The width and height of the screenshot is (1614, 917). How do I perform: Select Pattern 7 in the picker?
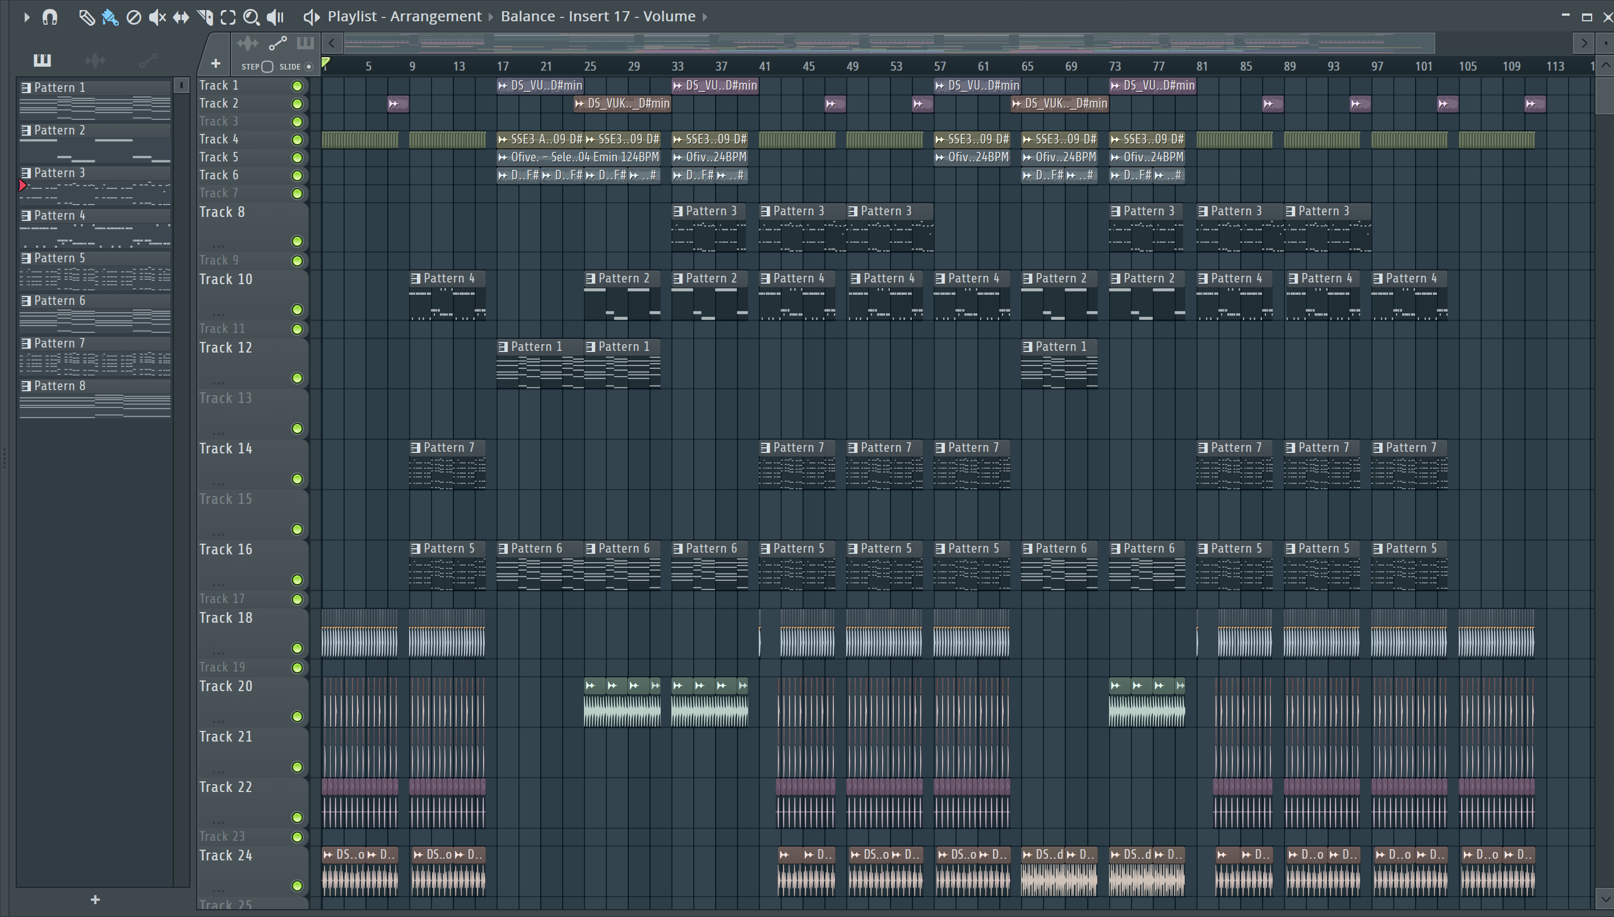[95, 358]
